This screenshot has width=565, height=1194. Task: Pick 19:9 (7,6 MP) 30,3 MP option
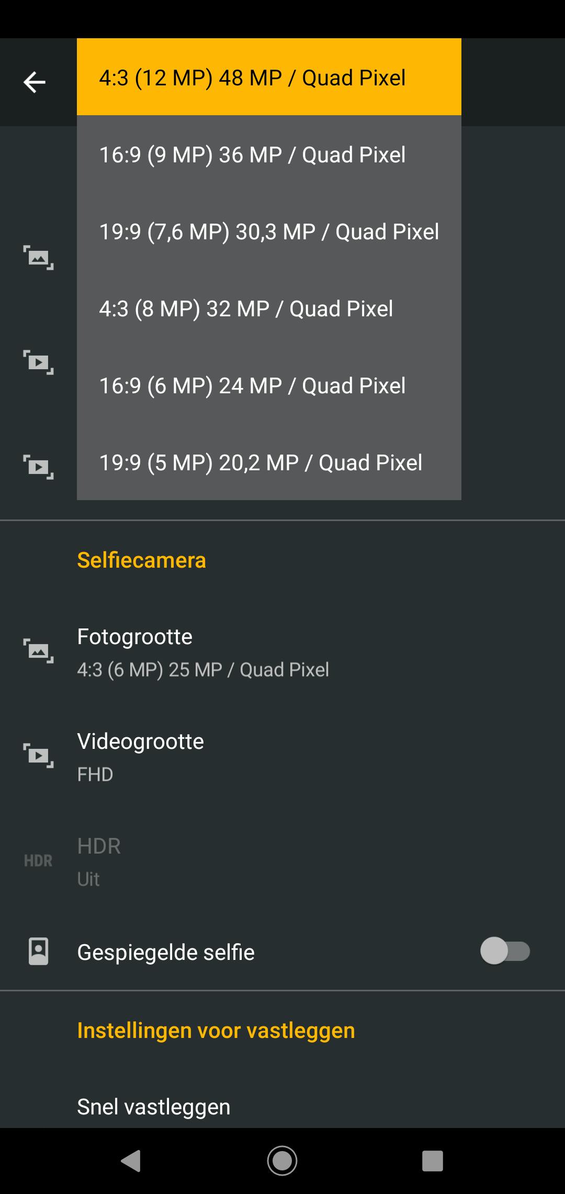pyautogui.click(x=269, y=231)
